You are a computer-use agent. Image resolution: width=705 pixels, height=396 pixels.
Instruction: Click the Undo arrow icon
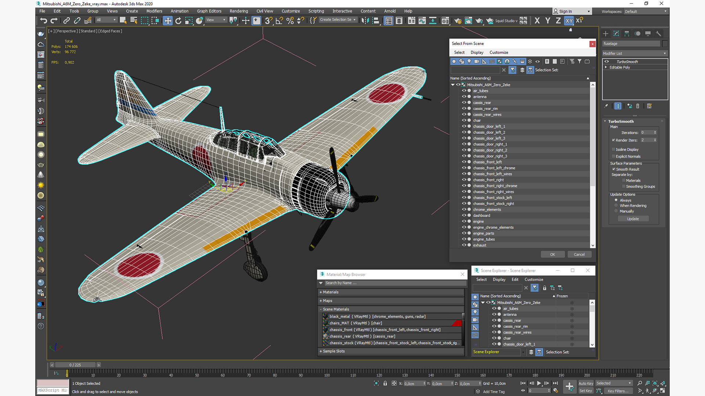44,21
